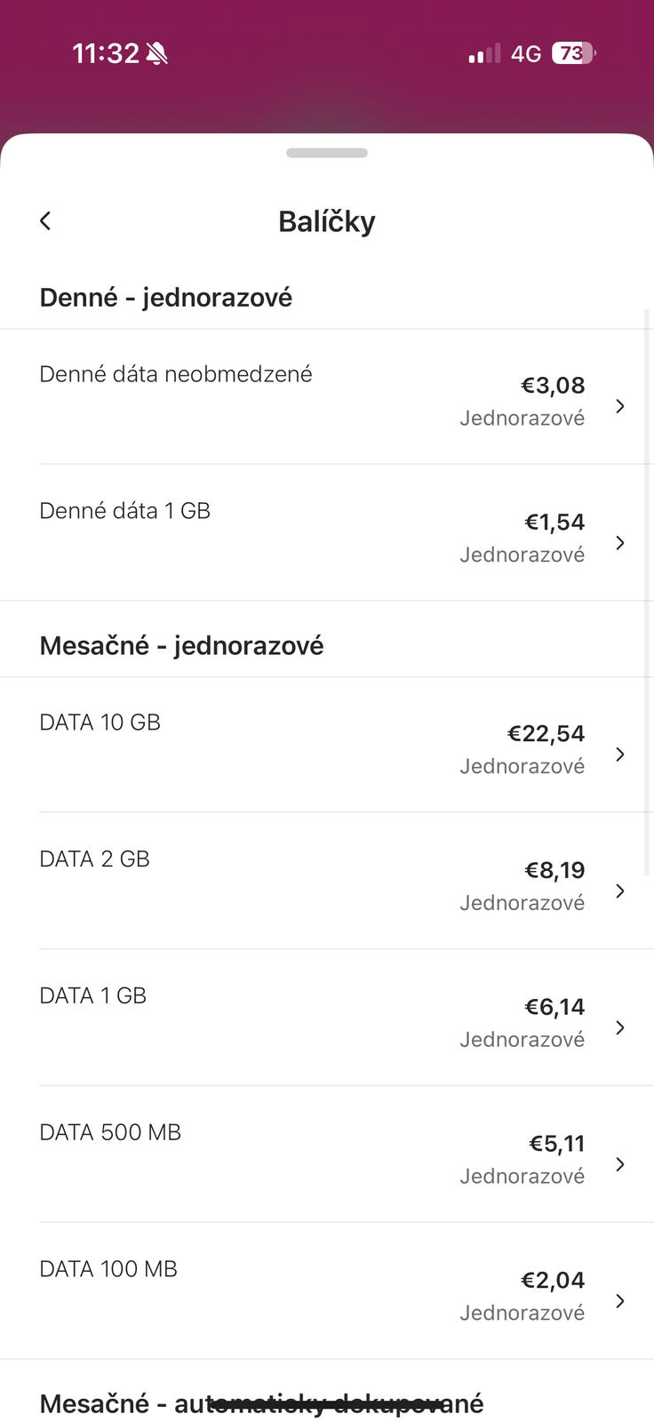Tap the 4G network indicator
654x1422 pixels.
click(x=526, y=55)
